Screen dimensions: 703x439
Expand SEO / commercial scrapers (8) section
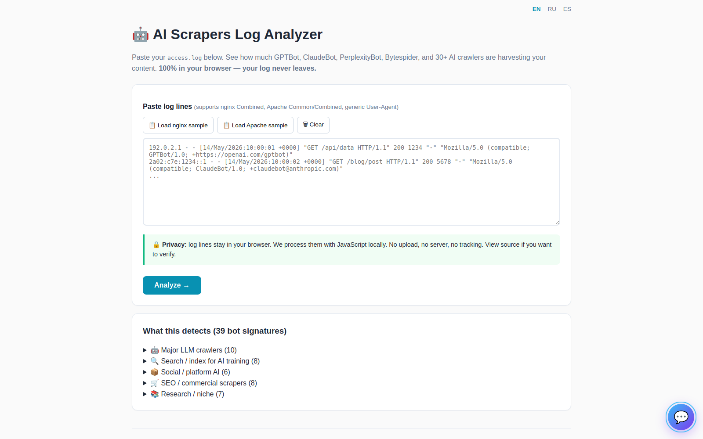(x=200, y=383)
